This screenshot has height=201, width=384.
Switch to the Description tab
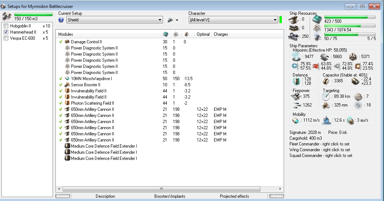coord(105,196)
